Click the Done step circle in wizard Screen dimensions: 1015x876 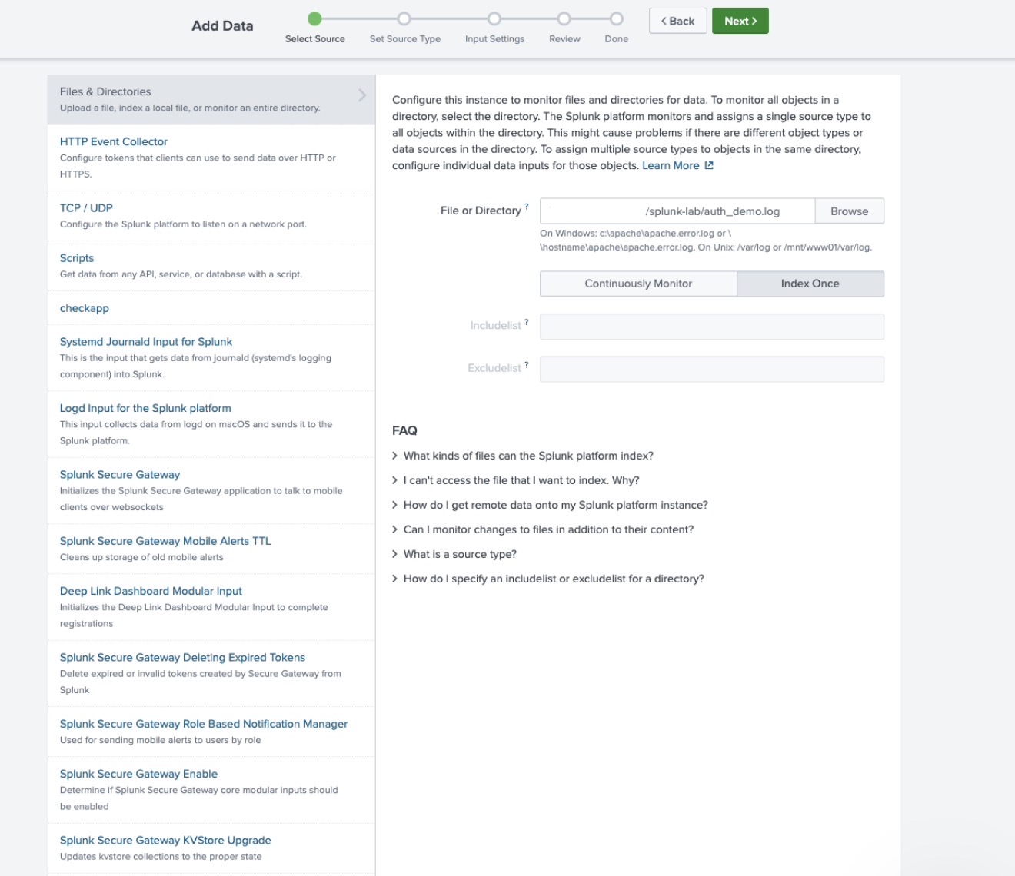click(616, 18)
